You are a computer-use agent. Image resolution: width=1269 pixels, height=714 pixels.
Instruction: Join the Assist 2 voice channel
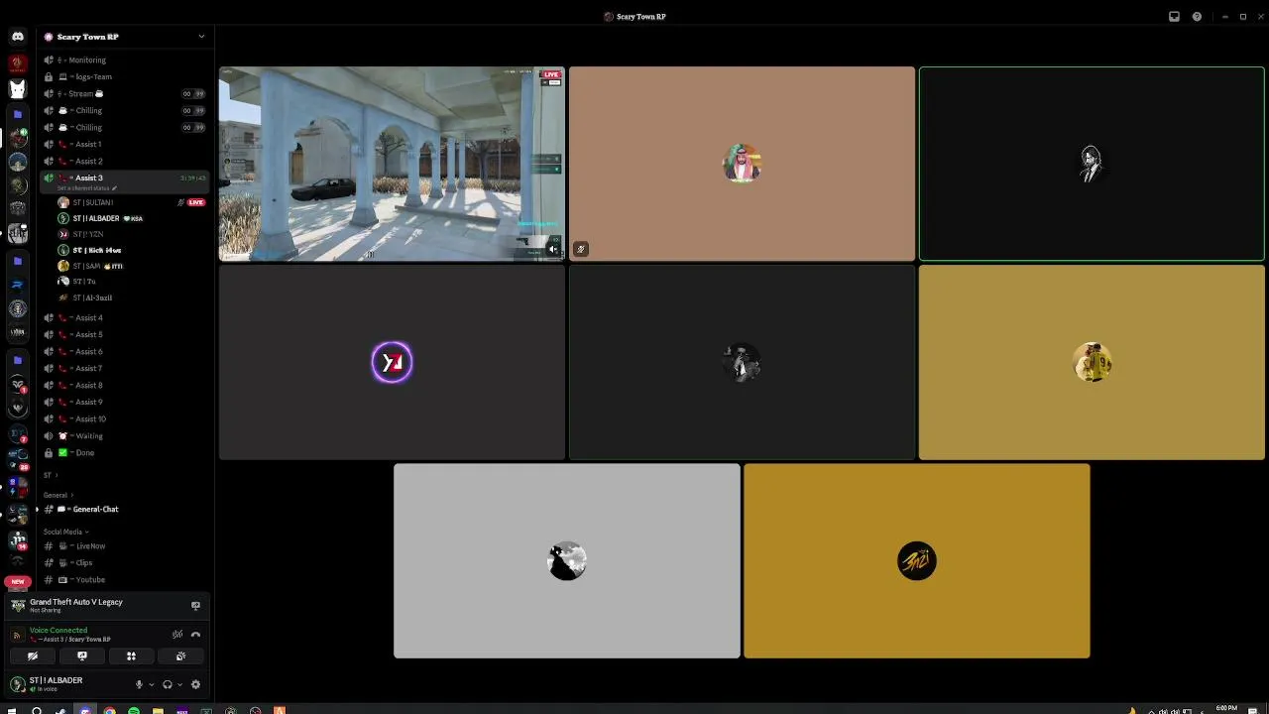tap(126, 161)
